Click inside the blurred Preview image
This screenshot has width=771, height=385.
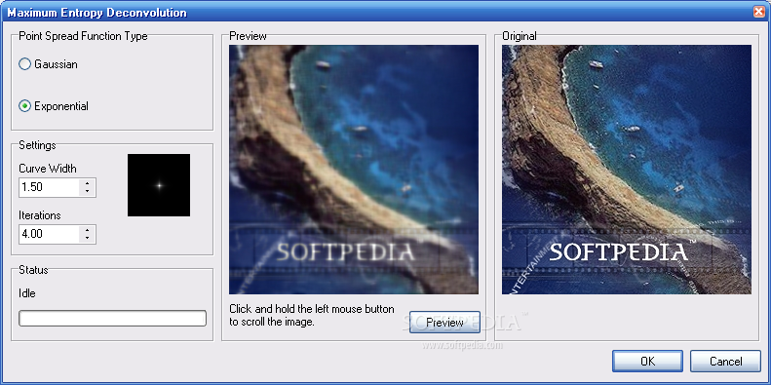354,170
